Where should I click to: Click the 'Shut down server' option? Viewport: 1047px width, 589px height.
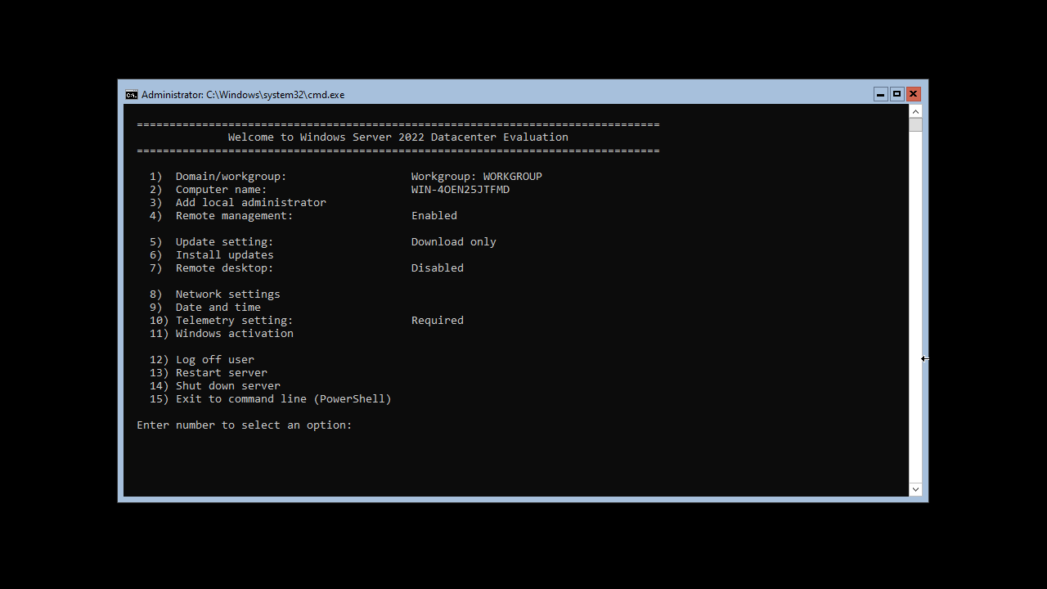click(x=215, y=386)
